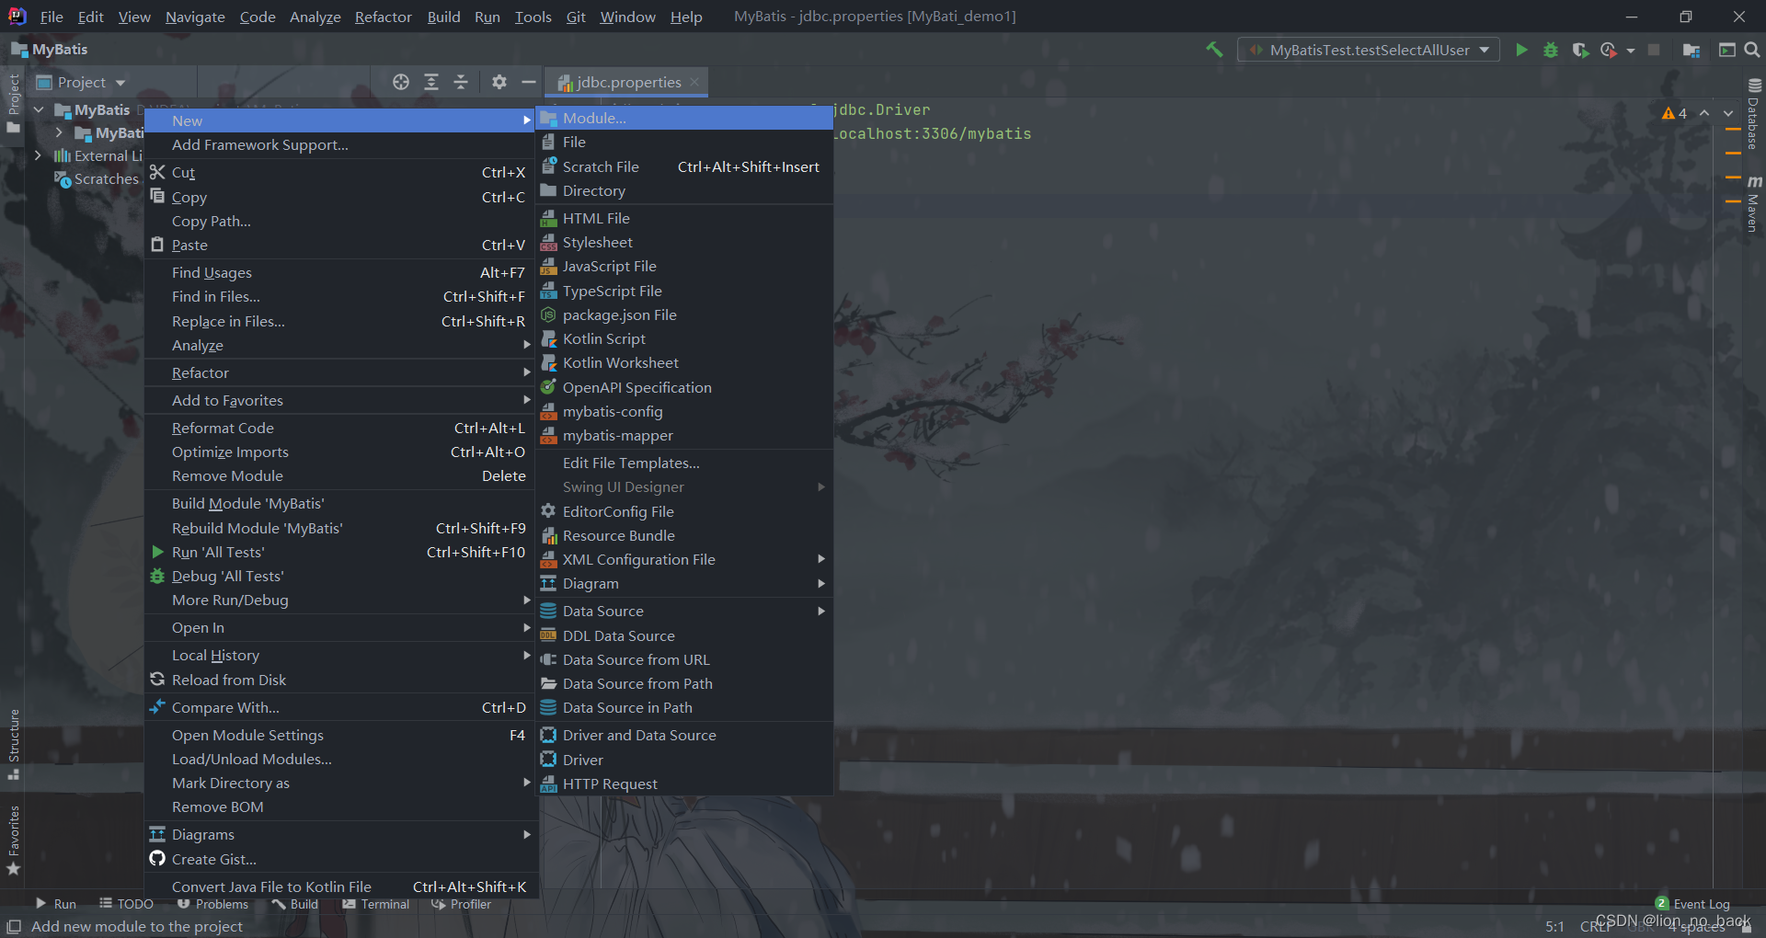This screenshot has width=1766, height=938.
Task: Open the Database tool window
Action: point(1753,114)
